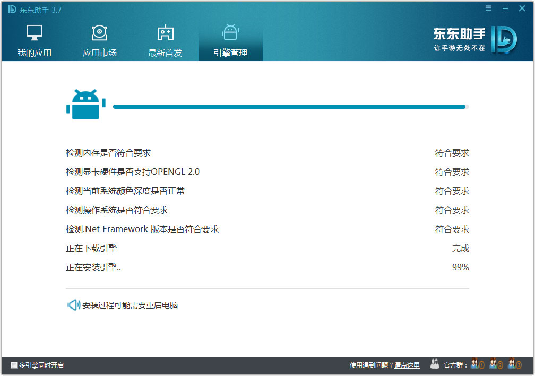
Task: Select the 检测当前系统颜色深度是否正常 text
Action: click(125, 191)
